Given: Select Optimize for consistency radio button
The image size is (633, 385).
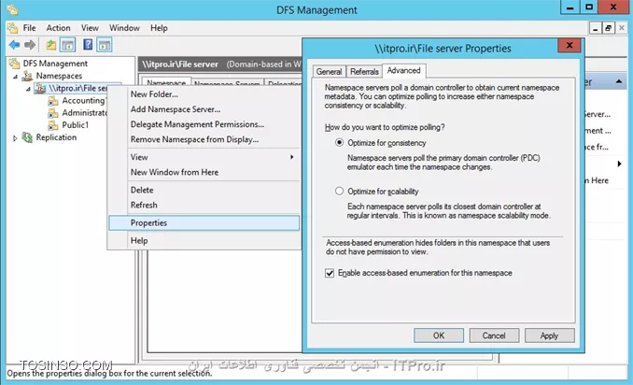Looking at the screenshot, I should point(340,143).
